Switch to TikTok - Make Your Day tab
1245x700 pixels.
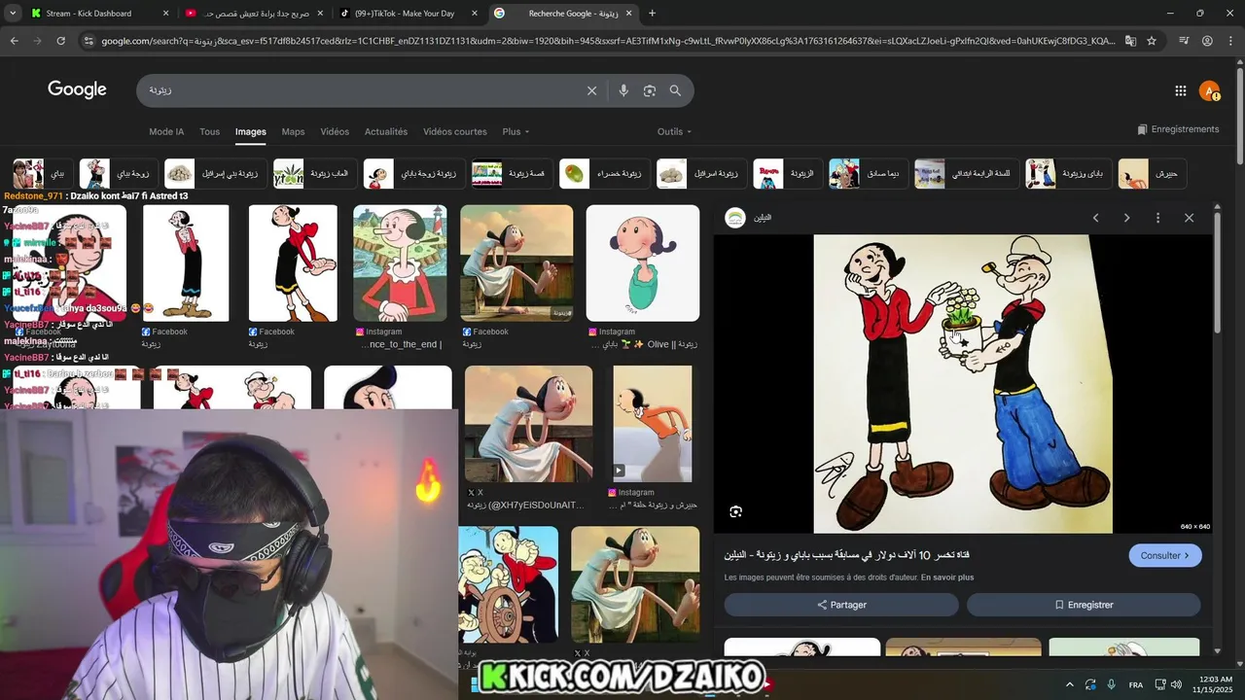point(409,14)
